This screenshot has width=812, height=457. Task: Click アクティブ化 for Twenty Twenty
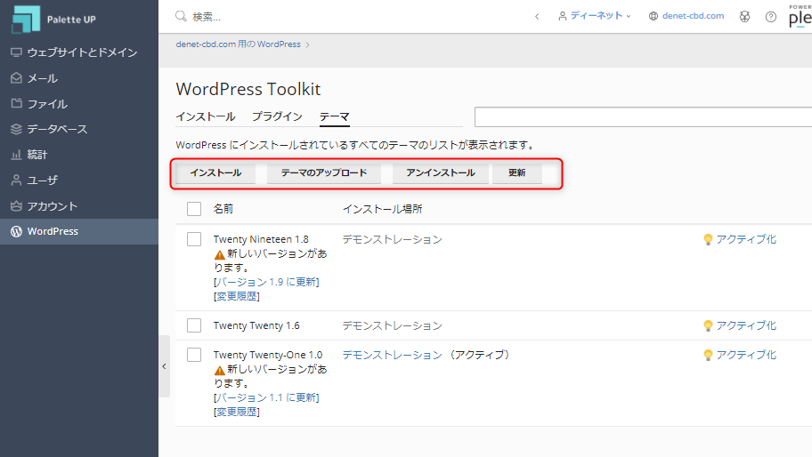pyautogui.click(x=746, y=325)
